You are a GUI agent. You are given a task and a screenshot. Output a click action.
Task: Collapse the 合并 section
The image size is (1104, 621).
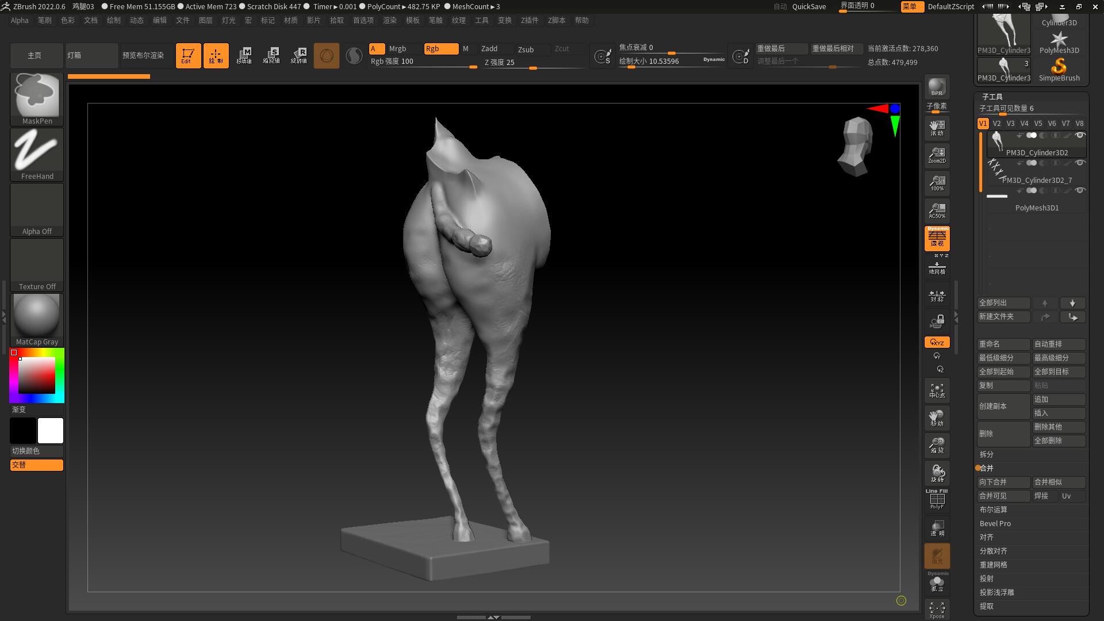tap(986, 468)
